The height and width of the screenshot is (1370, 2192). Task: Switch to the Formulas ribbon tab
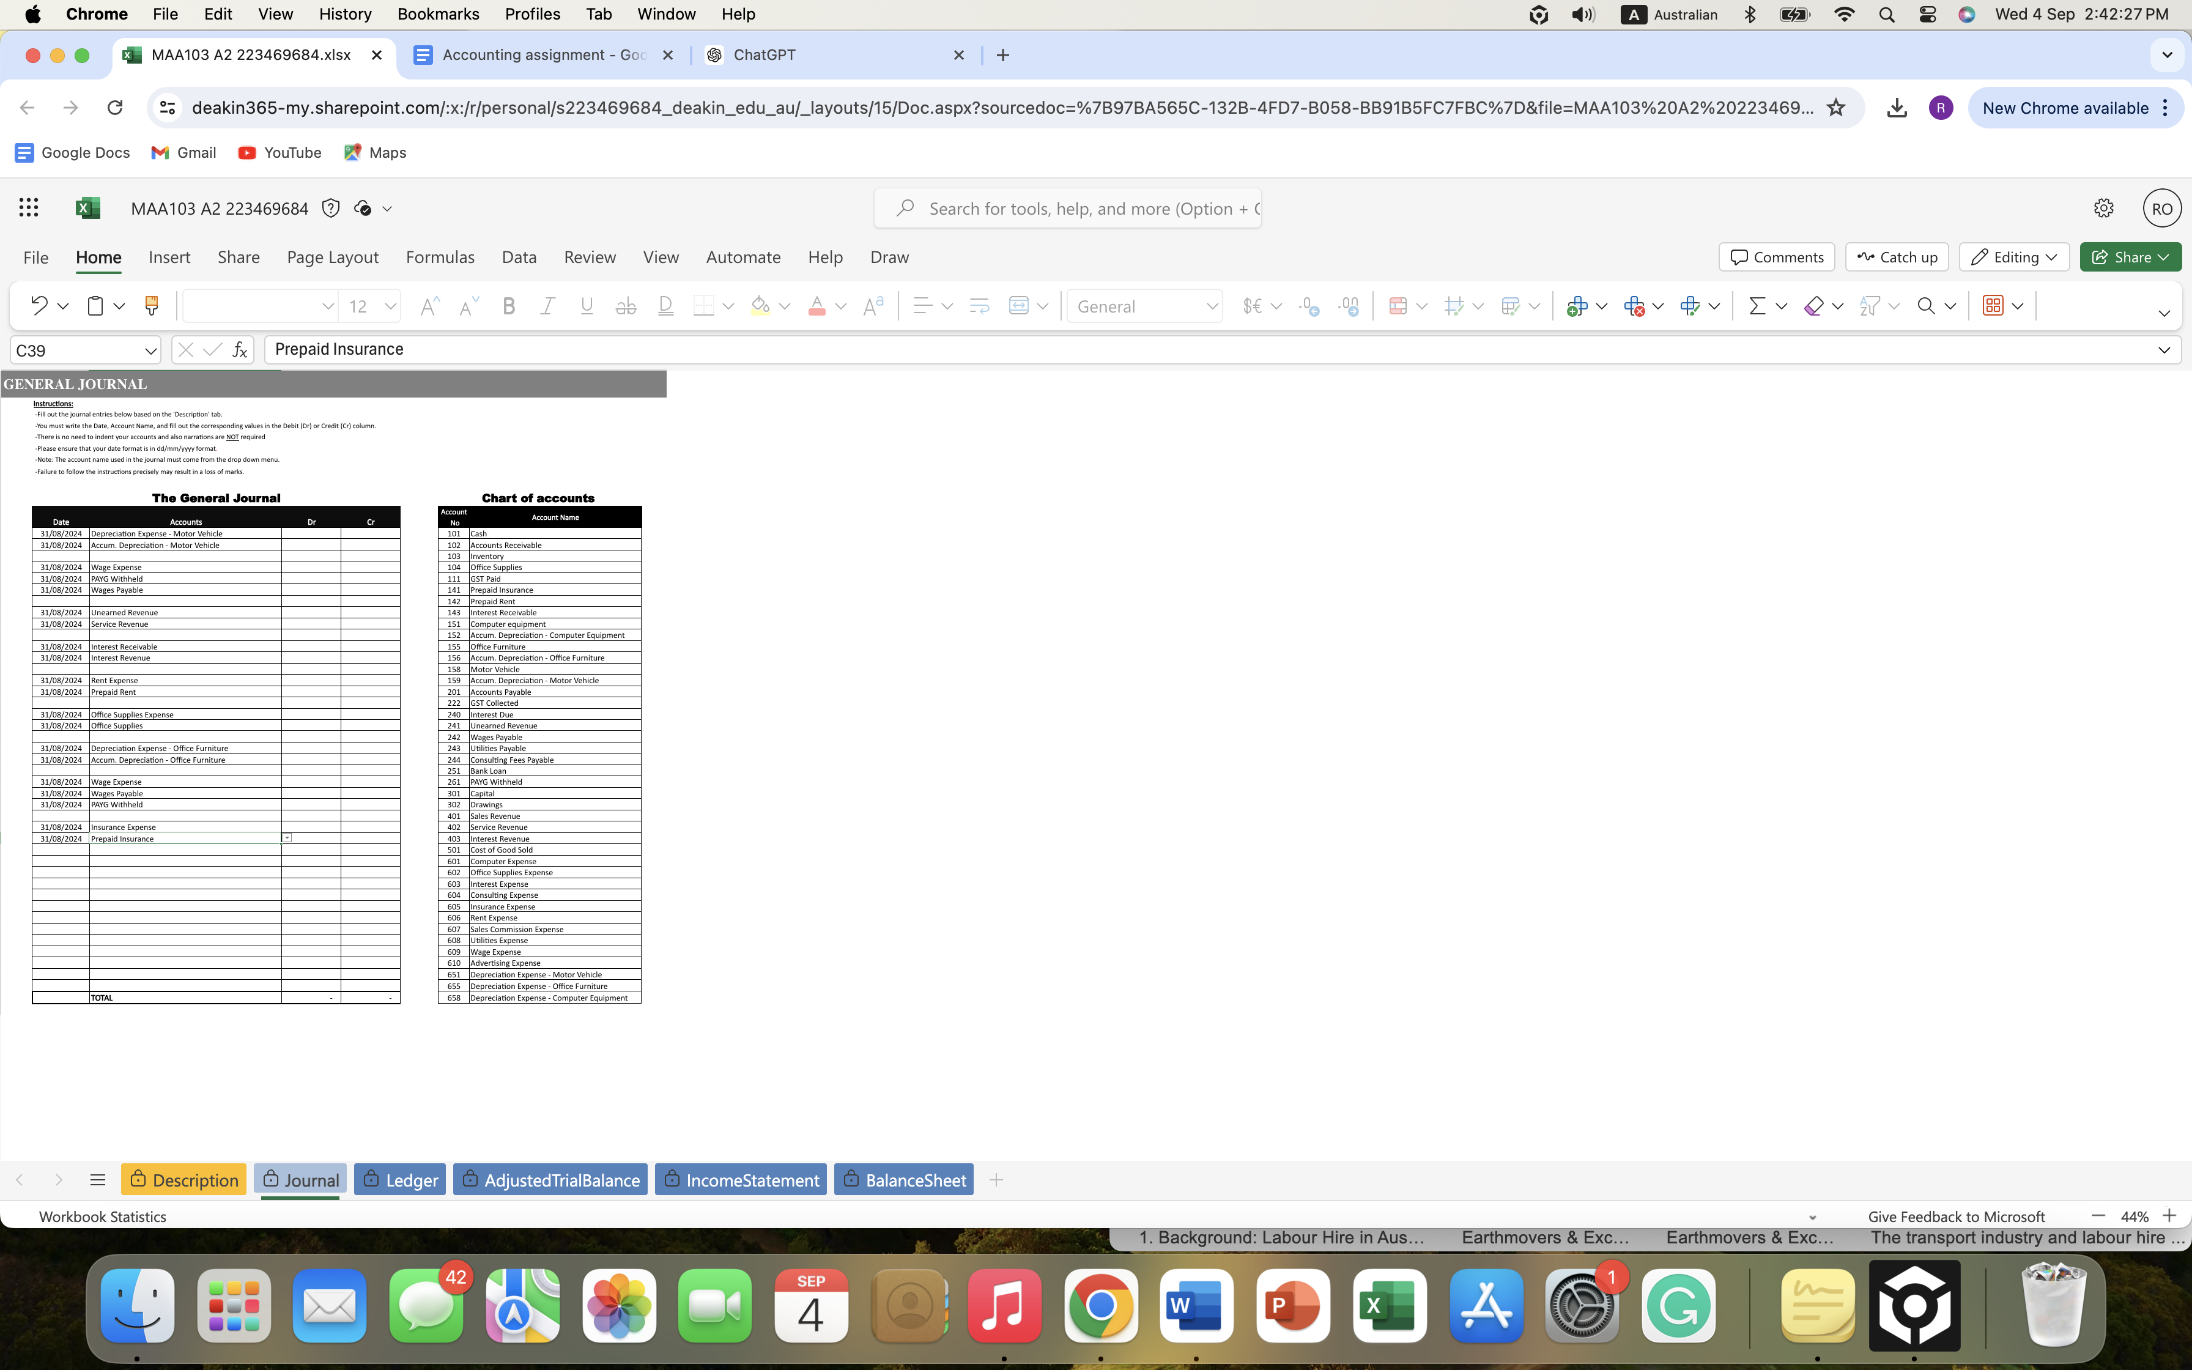pos(441,257)
